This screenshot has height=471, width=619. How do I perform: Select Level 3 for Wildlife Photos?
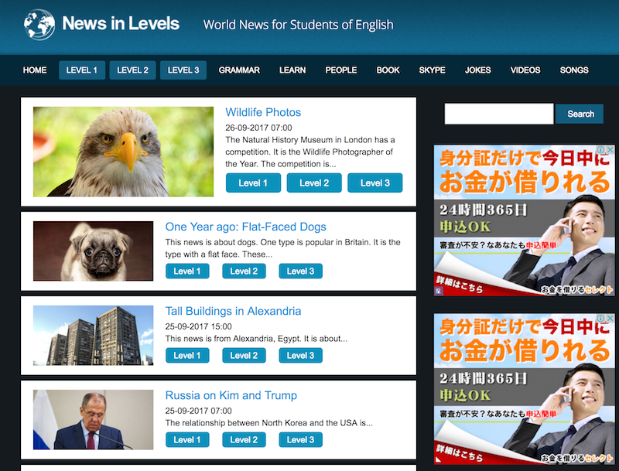click(375, 183)
